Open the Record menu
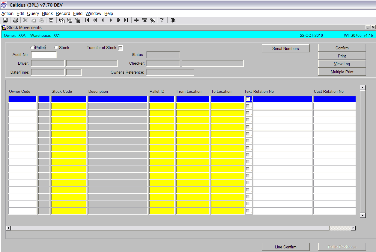Image resolution: width=376 pixels, height=252 pixels. tap(63, 13)
